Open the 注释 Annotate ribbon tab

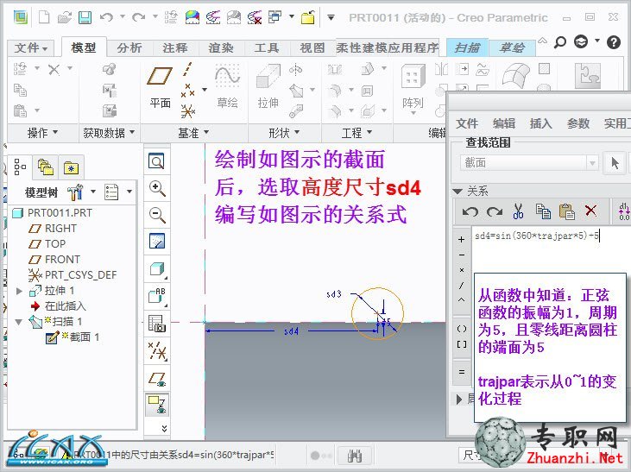[175, 47]
